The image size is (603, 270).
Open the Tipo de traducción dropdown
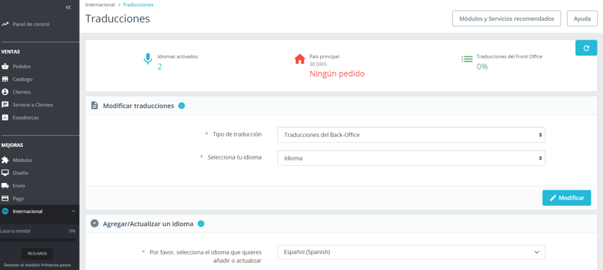(x=411, y=135)
